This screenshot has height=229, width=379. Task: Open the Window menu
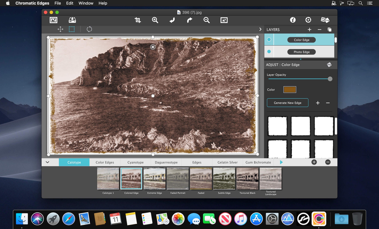click(86, 3)
